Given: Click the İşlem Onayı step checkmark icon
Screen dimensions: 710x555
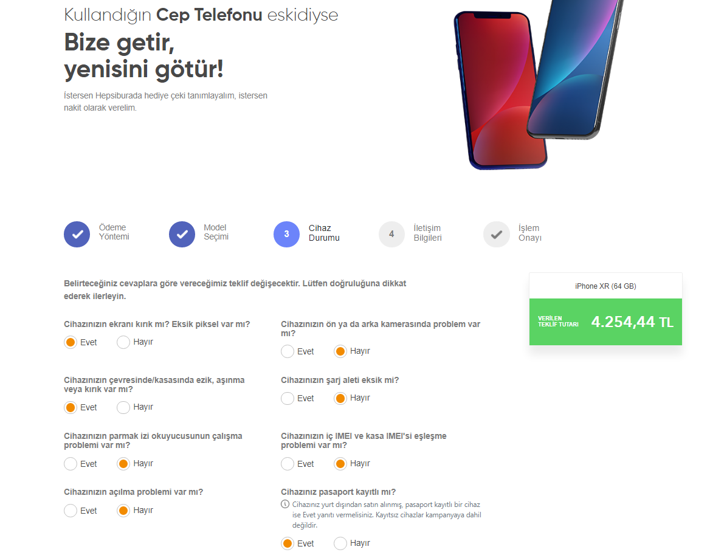Looking at the screenshot, I should point(497,234).
